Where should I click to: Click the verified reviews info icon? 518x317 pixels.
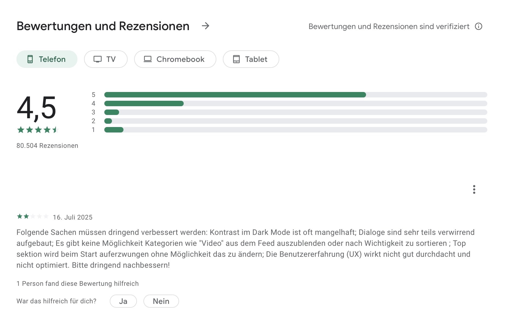(x=478, y=26)
